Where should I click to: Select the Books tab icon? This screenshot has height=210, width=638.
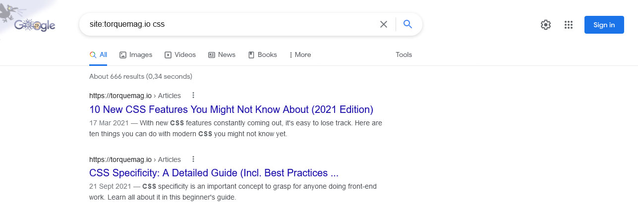point(251,55)
